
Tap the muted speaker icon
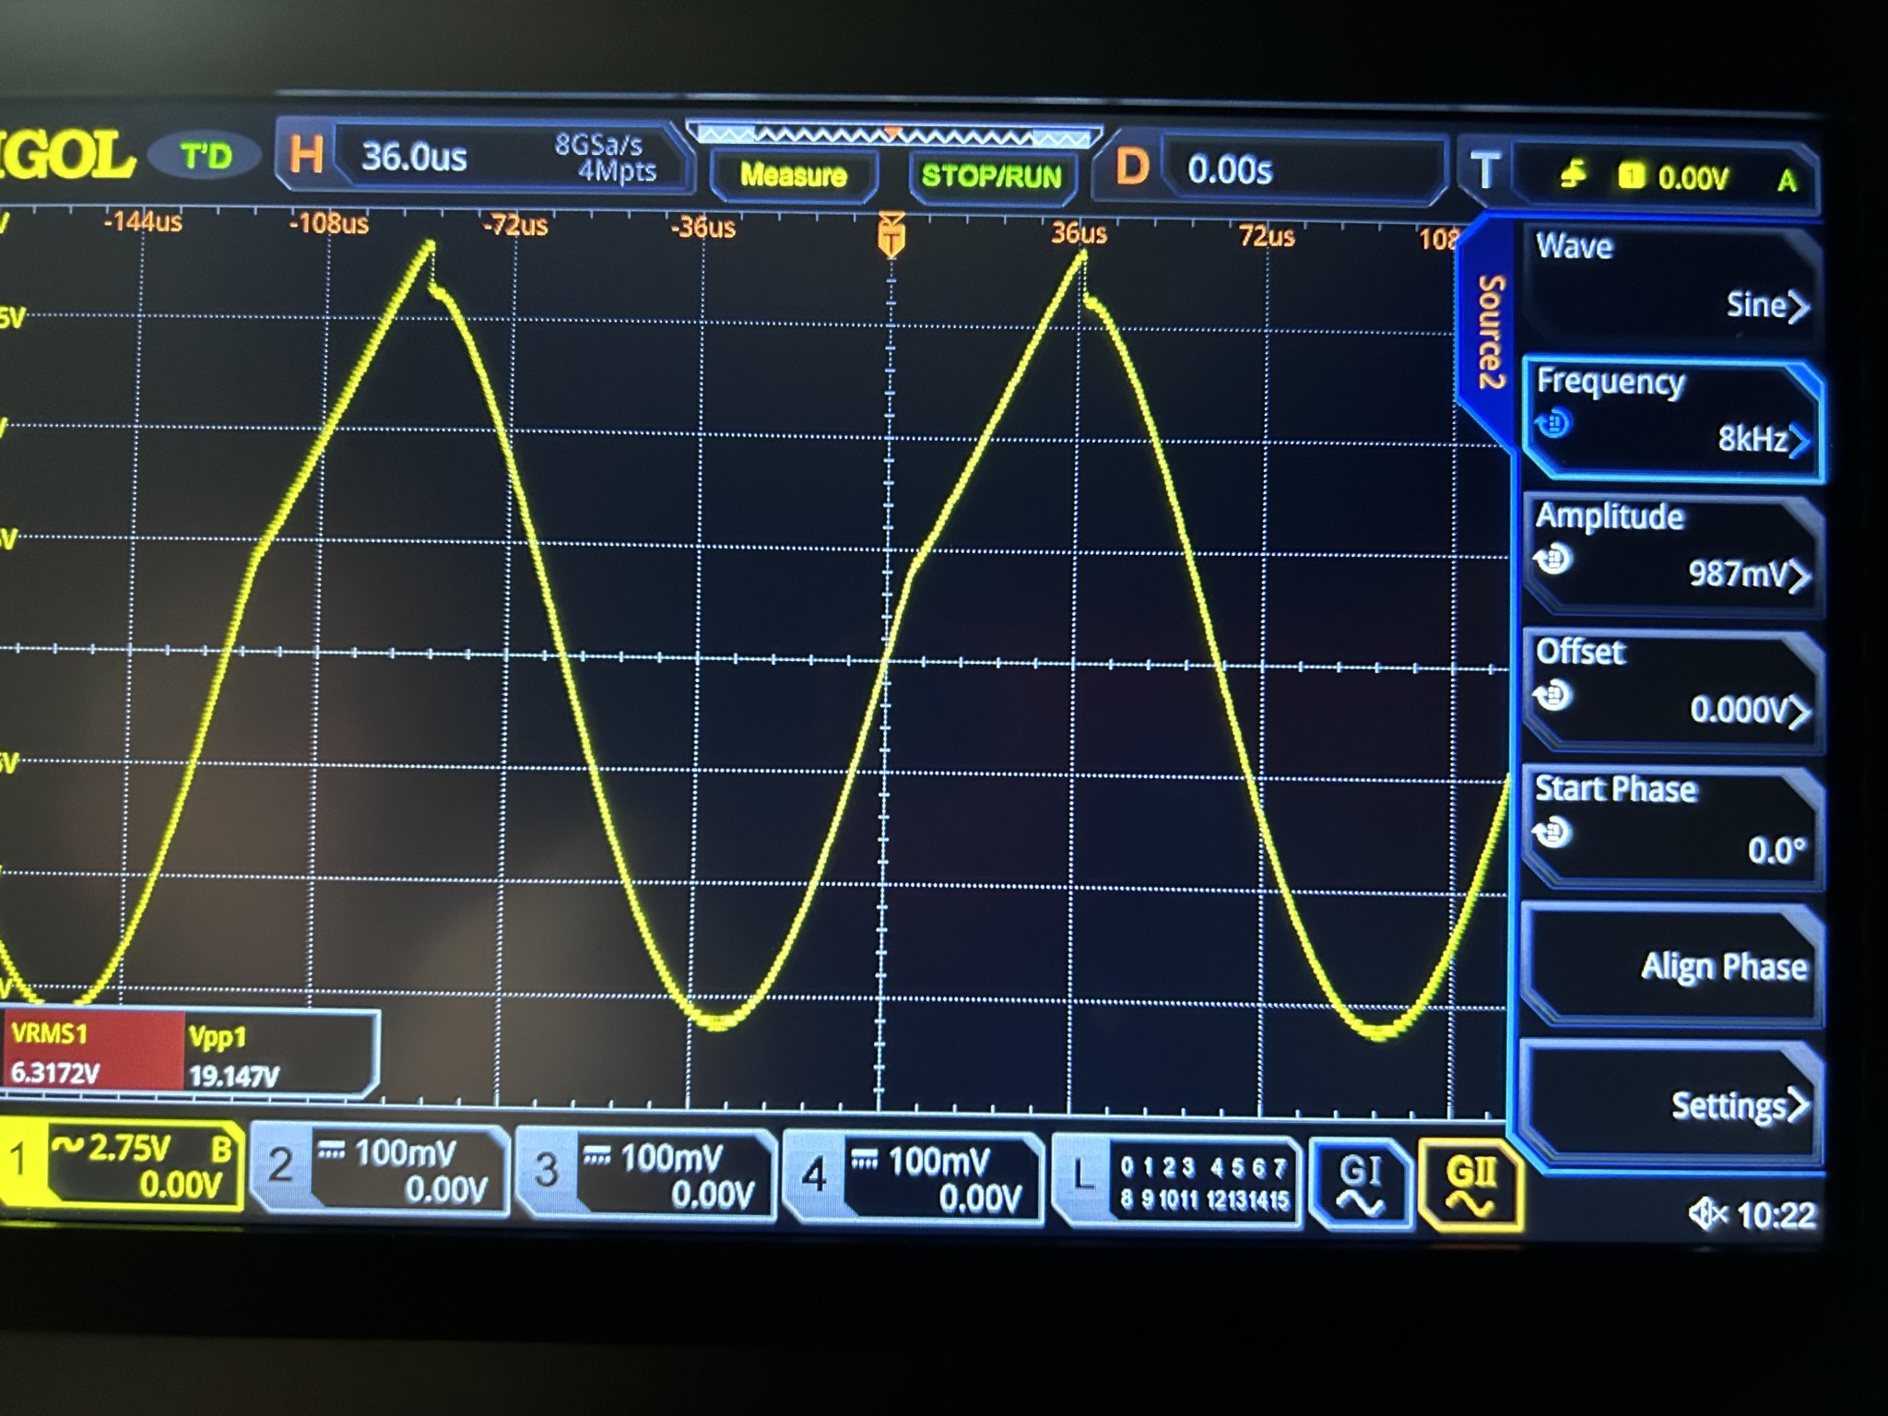coord(1707,1215)
